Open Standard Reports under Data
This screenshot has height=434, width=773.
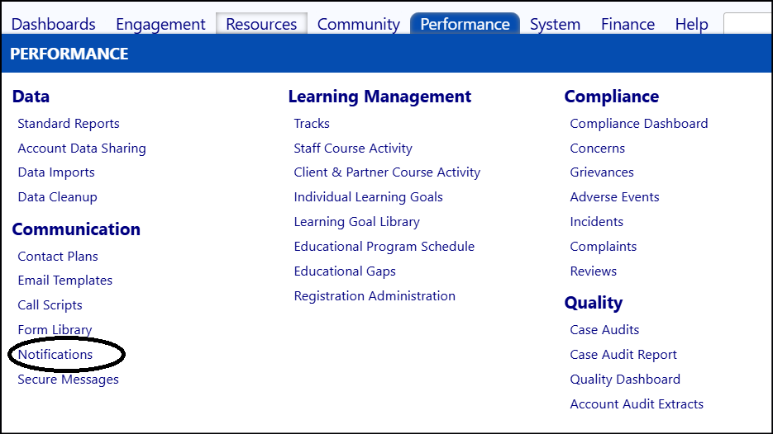(69, 124)
